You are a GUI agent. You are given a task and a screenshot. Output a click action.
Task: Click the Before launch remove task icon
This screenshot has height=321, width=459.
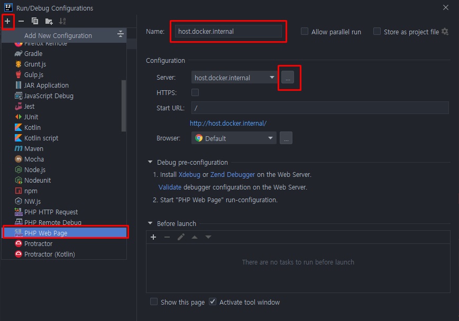[167, 237]
